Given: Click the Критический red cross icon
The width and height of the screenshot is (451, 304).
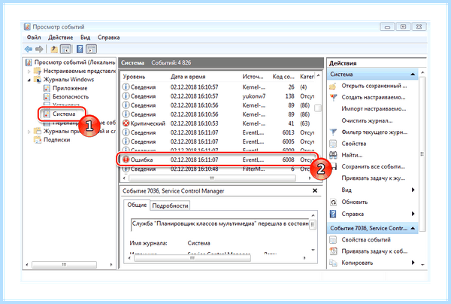Looking at the screenshot, I should pyautogui.click(x=126, y=123).
